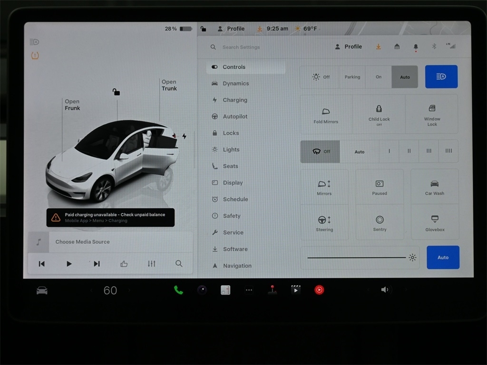Adjust the display brightness slider
The width and height of the screenshot is (487, 365).
click(360, 257)
